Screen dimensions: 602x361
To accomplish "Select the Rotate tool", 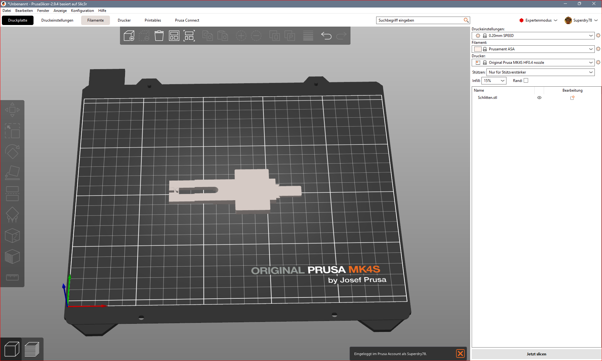I will point(12,152).
